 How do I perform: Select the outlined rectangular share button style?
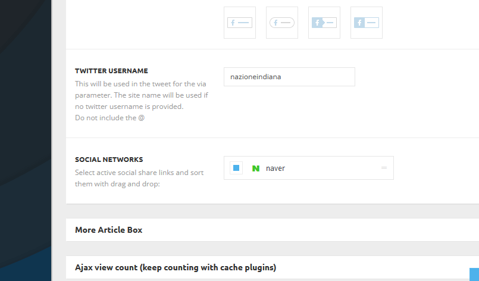click(x=240, y=23)
